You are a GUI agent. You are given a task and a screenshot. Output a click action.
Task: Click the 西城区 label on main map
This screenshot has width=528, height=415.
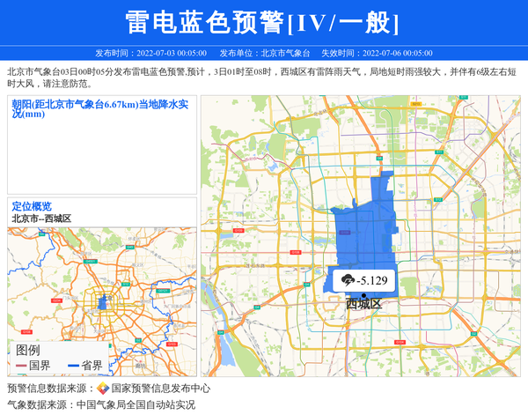pyautogui.click(x=363, y=305)
